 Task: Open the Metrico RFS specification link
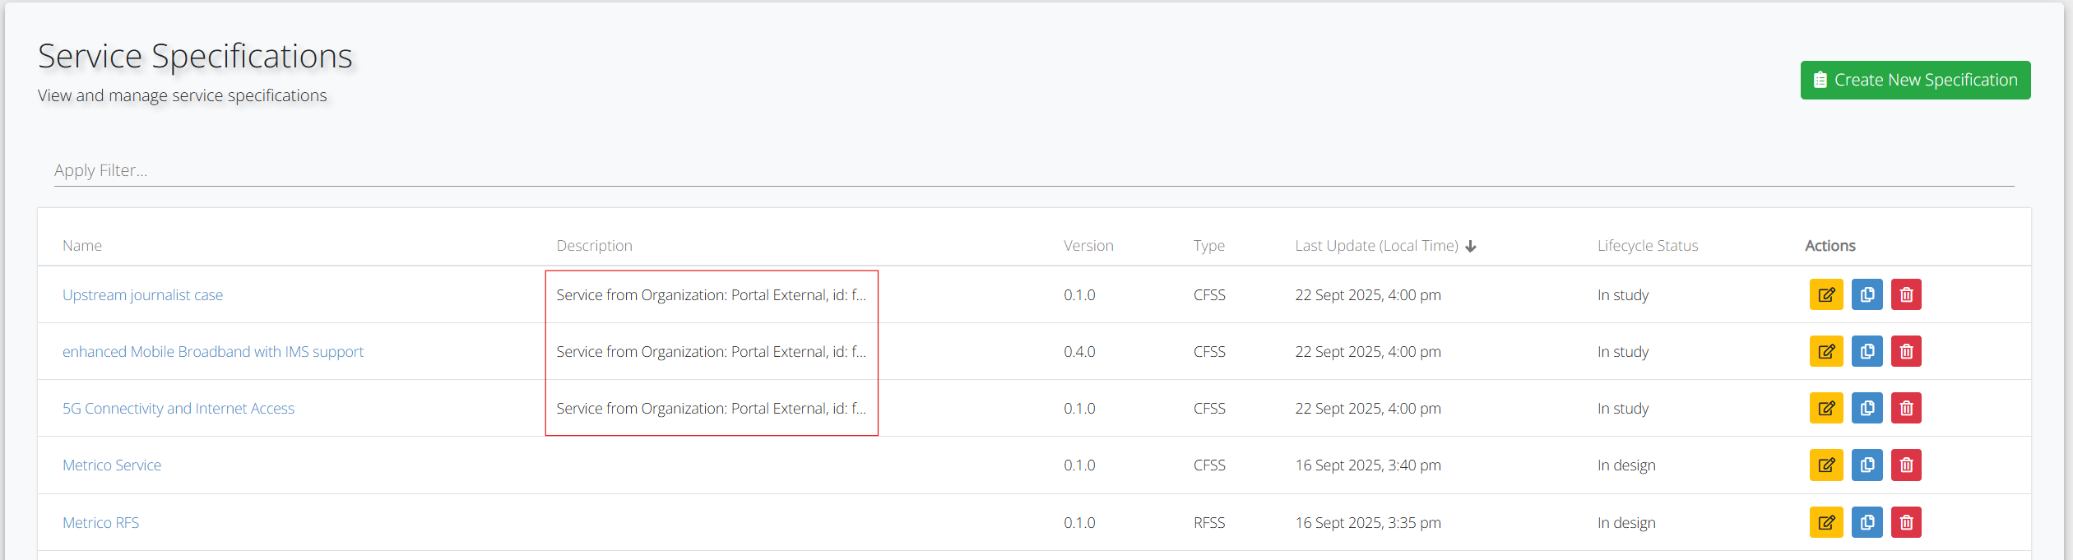pos(100,523)
